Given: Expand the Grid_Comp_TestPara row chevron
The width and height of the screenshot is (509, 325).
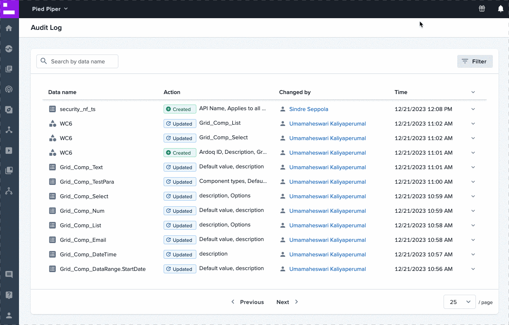Looking at the screenshot, I should (473, 182).
